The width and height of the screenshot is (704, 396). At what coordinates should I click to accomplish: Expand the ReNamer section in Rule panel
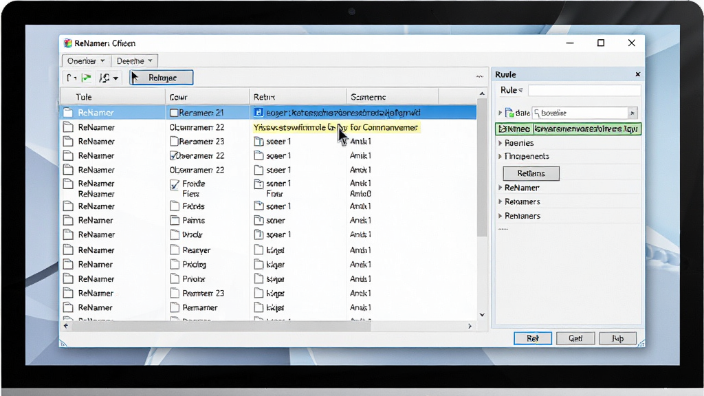coord(500,188)
